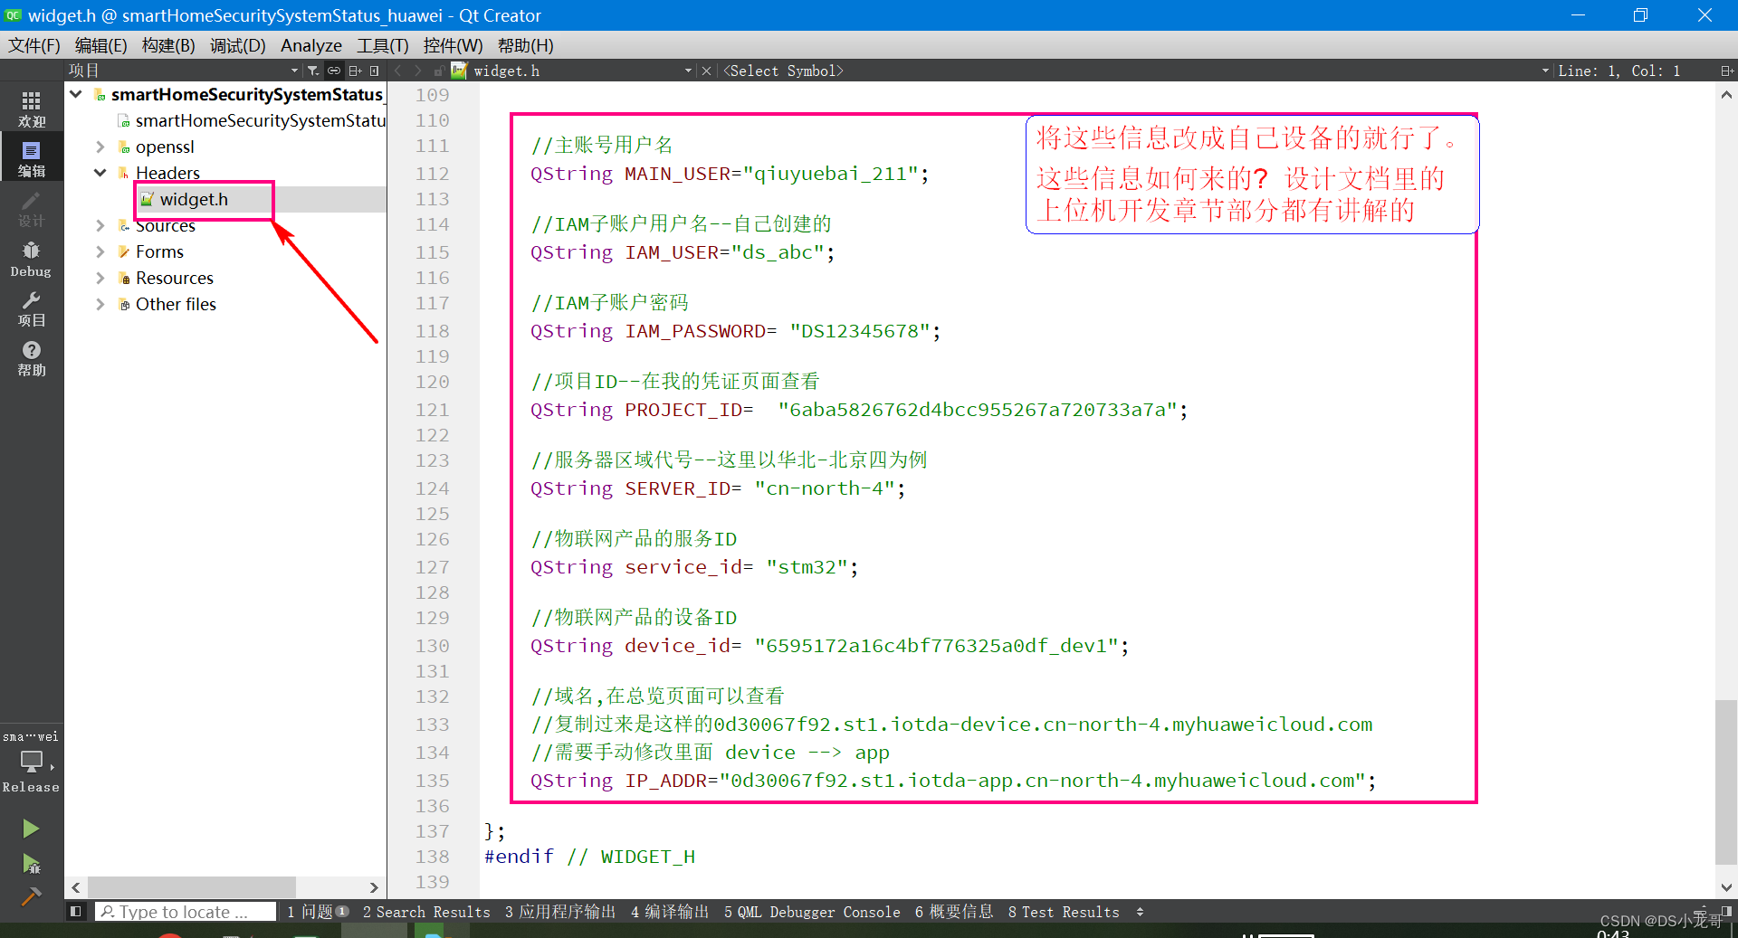Open the 调试(D) menu
Image resolution: width=1738 pixels, height=938 pixels.
[x=238, y=45]
